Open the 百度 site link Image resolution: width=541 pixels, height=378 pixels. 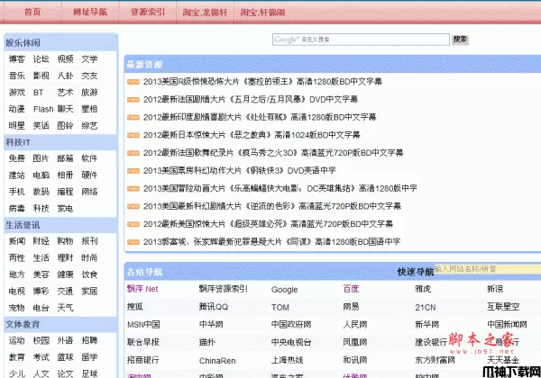pyautogui.click(x=352, y=289)
